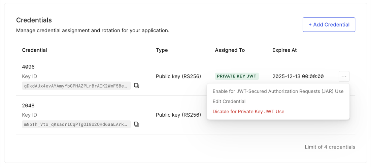Click the Credentials section heading

click(x=34, y=20)
